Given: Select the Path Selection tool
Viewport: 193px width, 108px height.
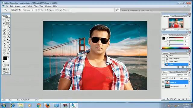Looking at the screenshot, I should pos(5,43).
